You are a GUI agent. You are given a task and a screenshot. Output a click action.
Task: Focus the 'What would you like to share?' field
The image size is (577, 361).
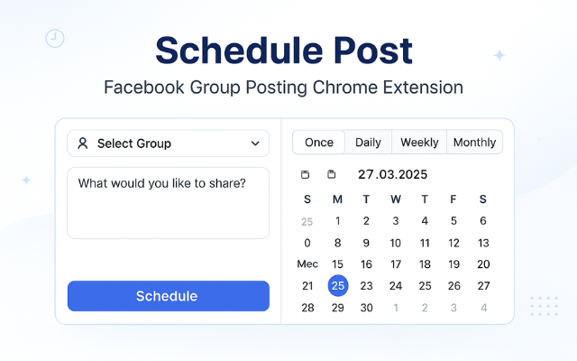tap(169, 203)
